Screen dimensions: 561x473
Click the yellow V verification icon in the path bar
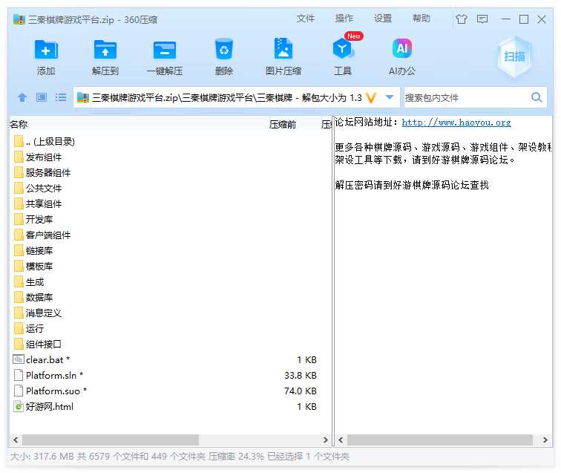click(x=371, y=98)
